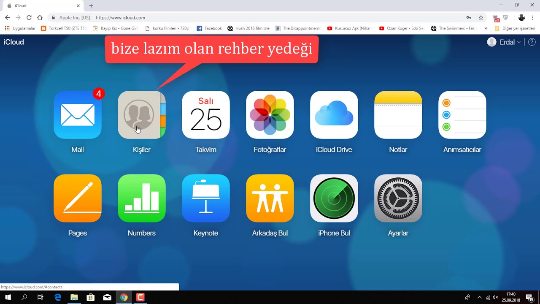Launch the Pages app
The height and width of the screenshot is (304, 540).
pos(78,198)
